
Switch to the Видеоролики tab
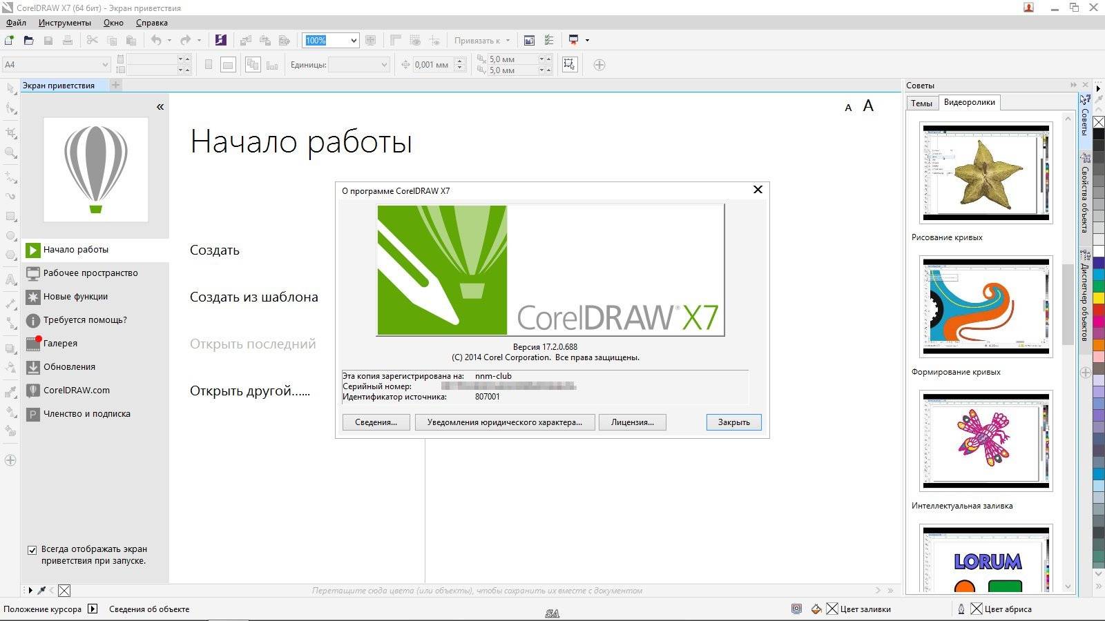(x=969, y=103)
